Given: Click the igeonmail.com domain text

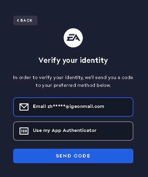Looking at the screenshot, I should tap(87, 107).
